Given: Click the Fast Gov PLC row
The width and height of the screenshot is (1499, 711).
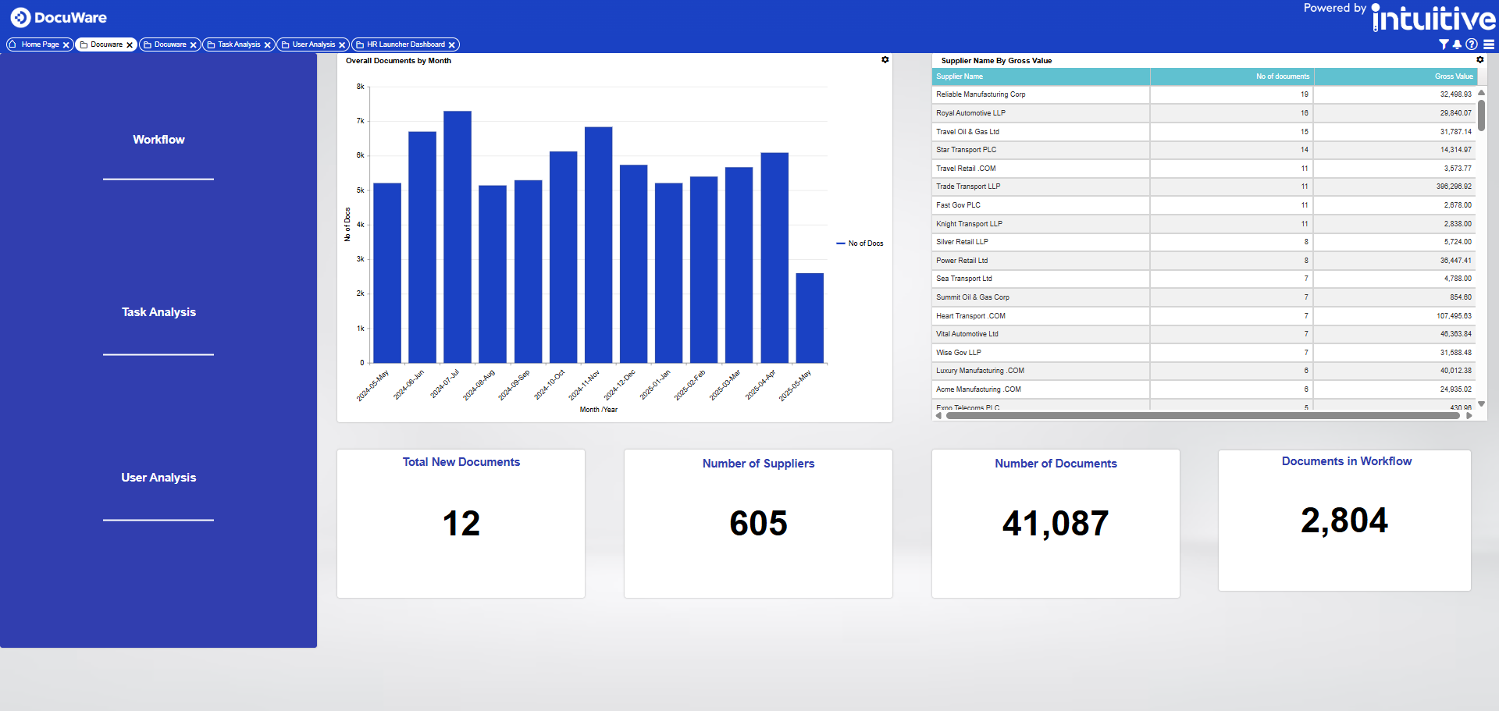Looking at the screenshot, I should coord(1204,205).
